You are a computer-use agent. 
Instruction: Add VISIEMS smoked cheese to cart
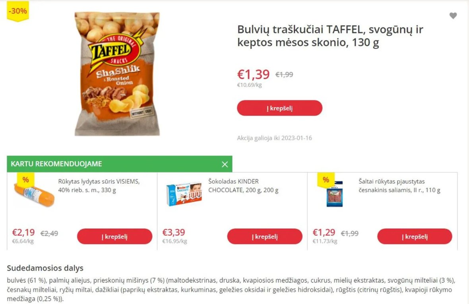coord(114,237)
